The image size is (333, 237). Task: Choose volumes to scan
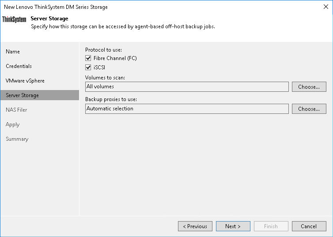click(x=309, y=87)
